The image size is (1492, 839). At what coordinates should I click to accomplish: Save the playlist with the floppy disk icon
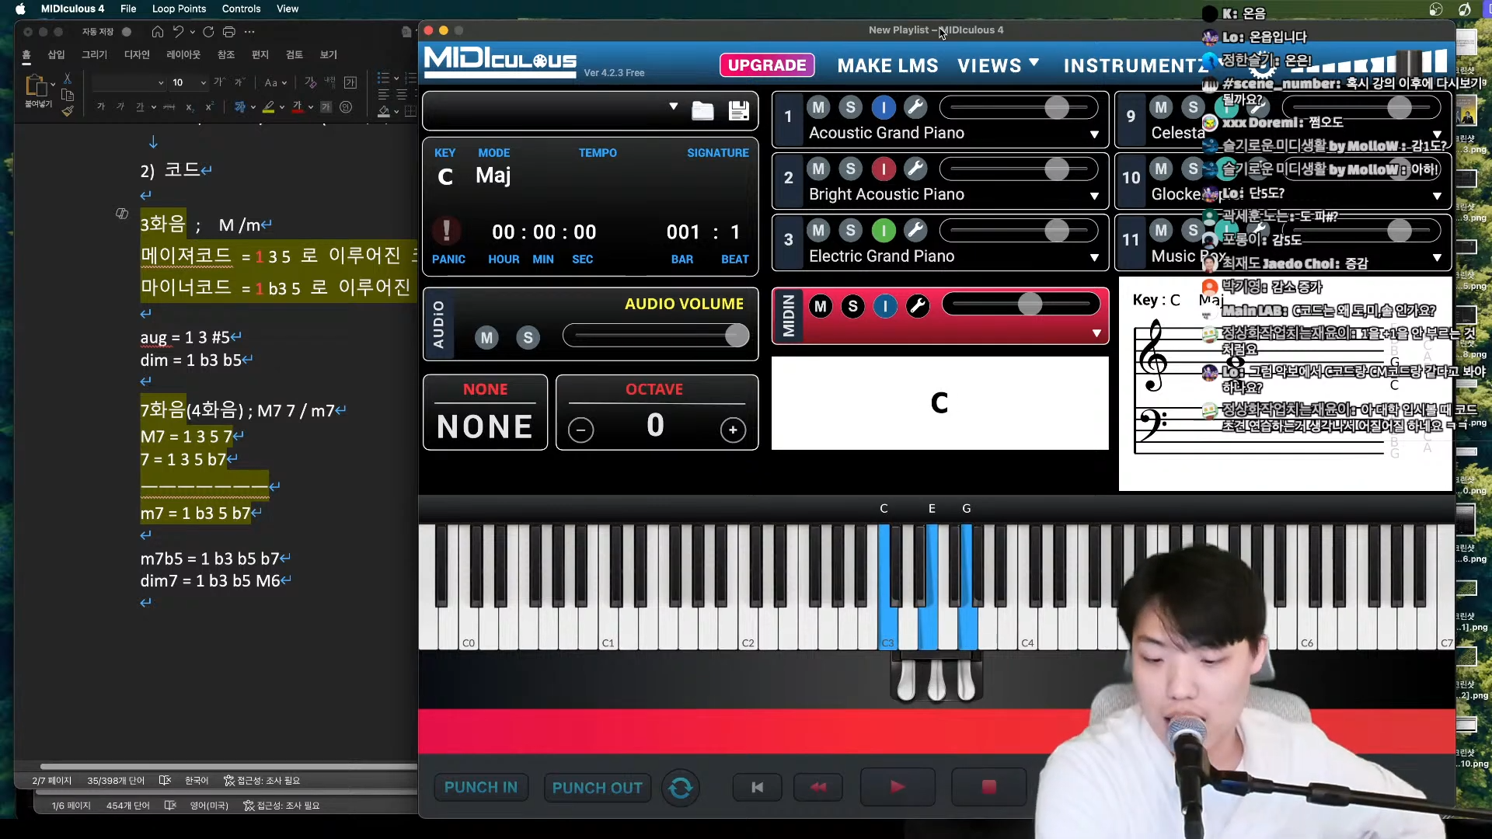tap(739, 110)
